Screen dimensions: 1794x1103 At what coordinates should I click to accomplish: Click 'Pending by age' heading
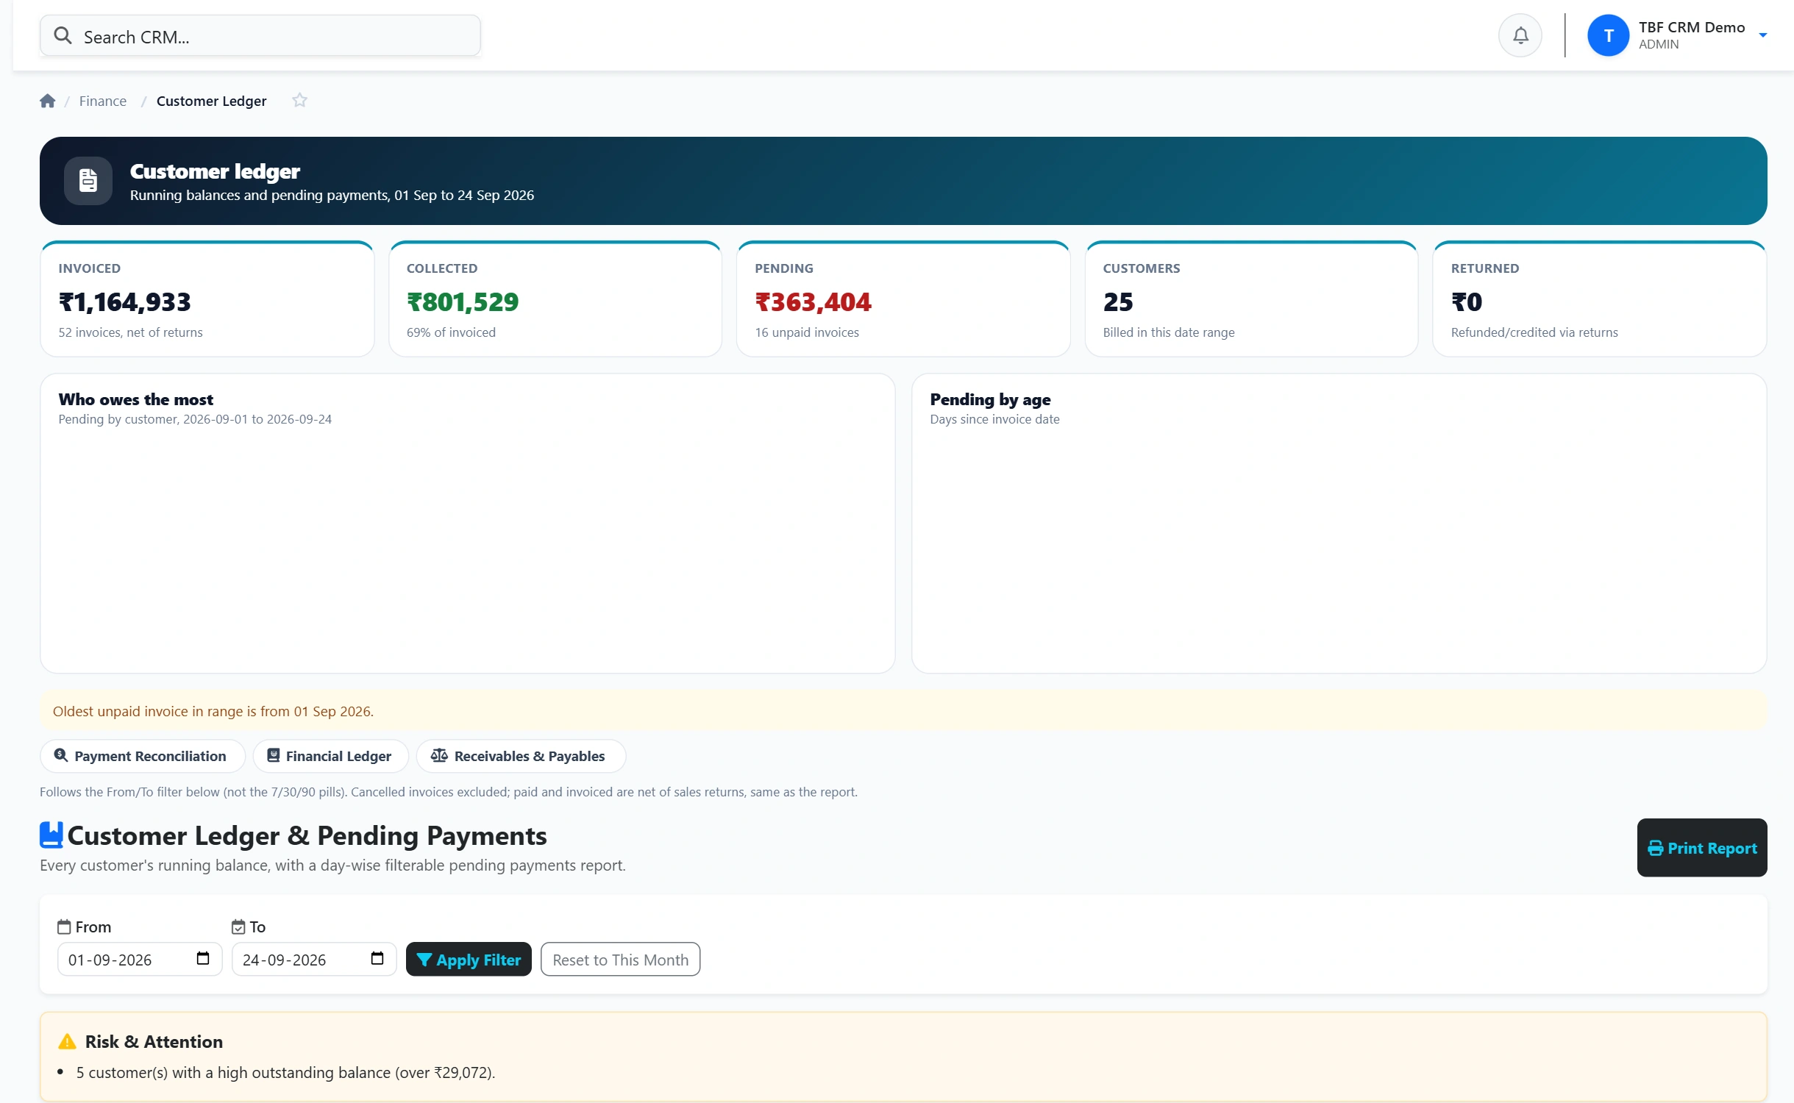[x=990, y=399]
